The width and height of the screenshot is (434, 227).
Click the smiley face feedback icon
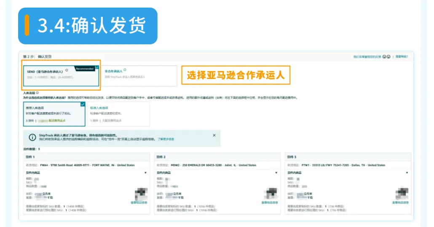(384, 57)
